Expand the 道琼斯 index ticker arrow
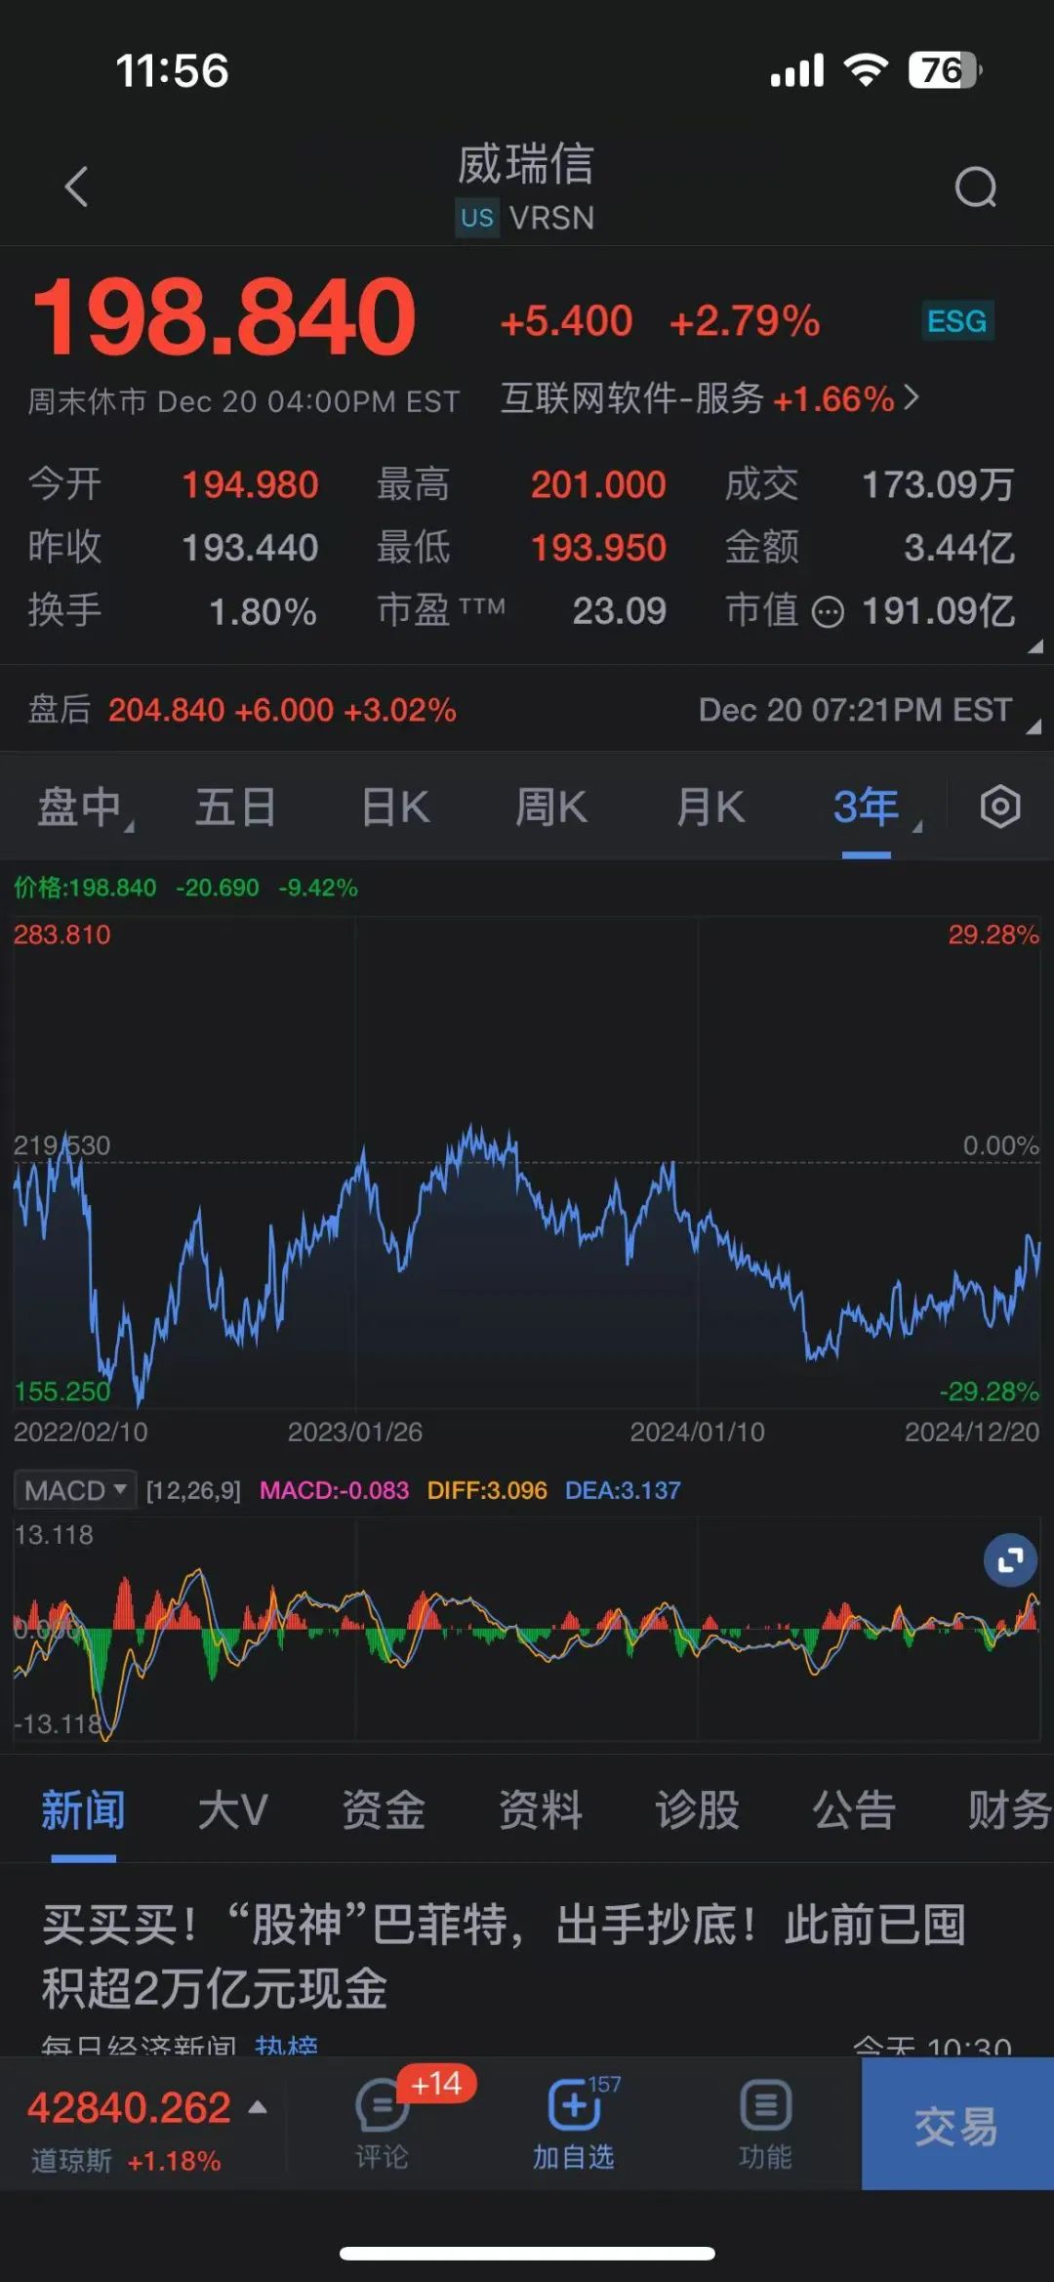Screen dimensions: 1054x2282 258,2106
